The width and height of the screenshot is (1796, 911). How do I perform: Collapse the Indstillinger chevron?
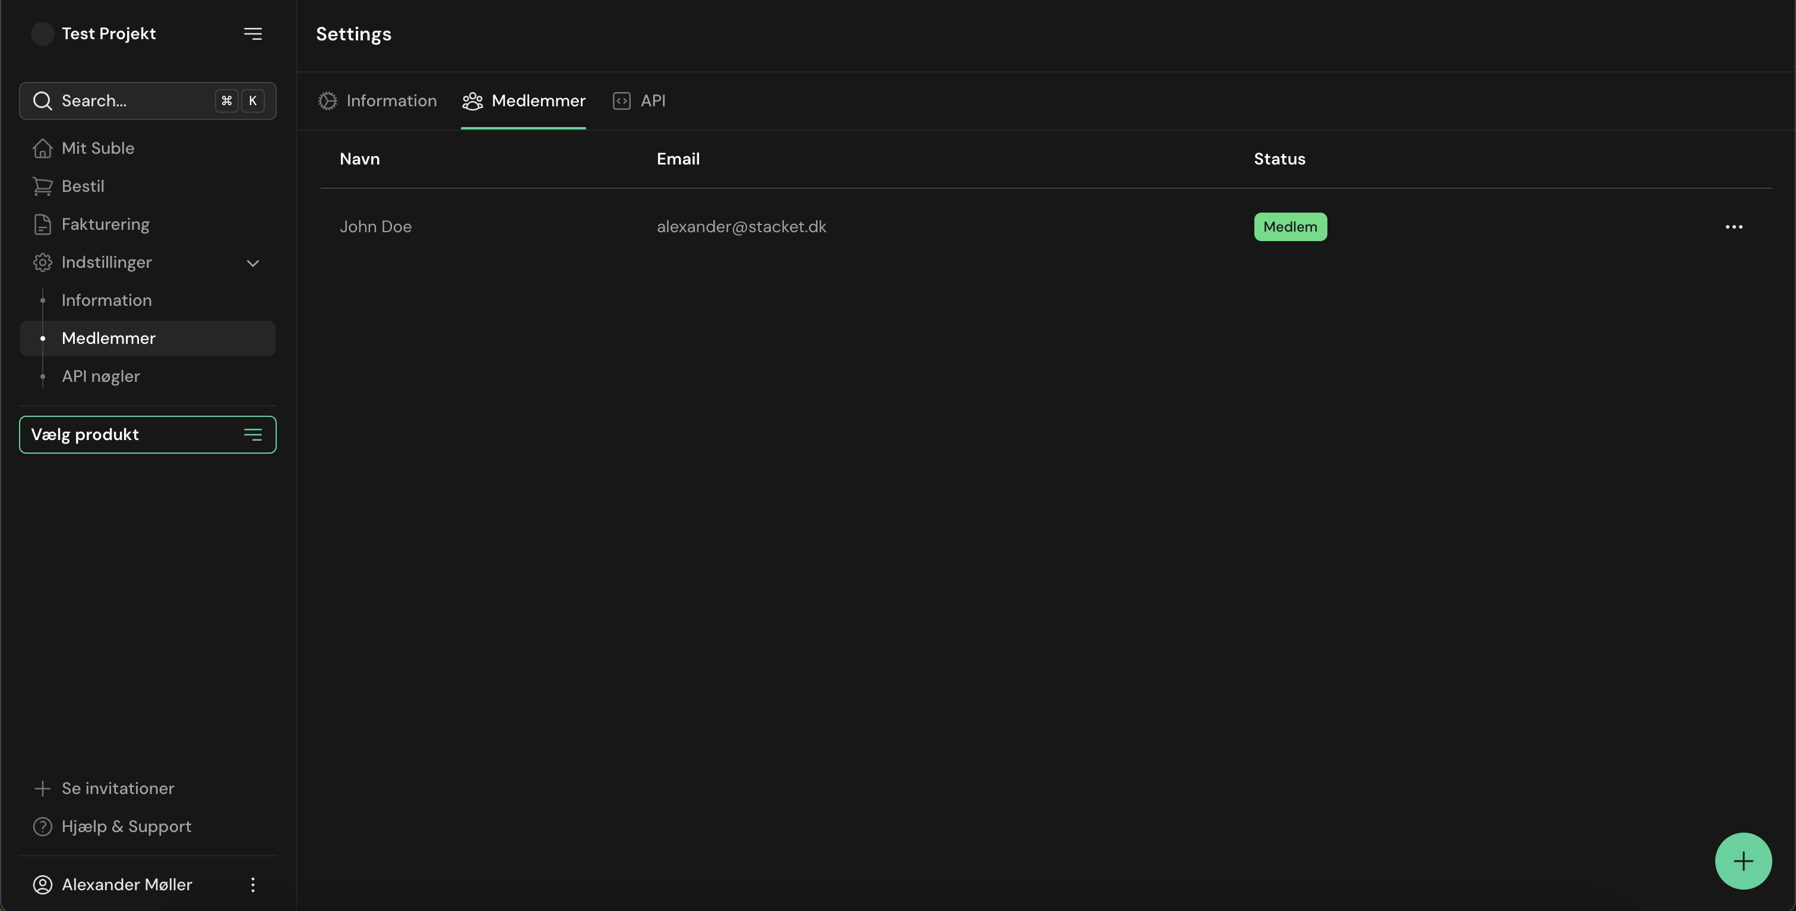[x=252, y=262]
